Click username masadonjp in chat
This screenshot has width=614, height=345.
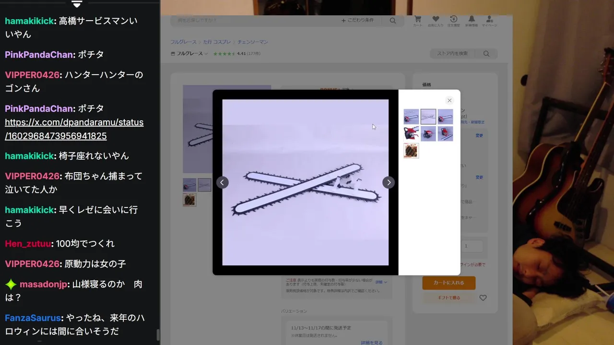click(44, 285)
